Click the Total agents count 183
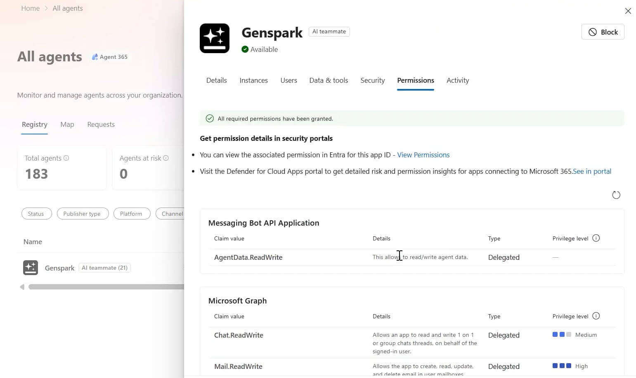Image resolution: width=636 pixels, height=378 pixels. click(x=36, y=174)
